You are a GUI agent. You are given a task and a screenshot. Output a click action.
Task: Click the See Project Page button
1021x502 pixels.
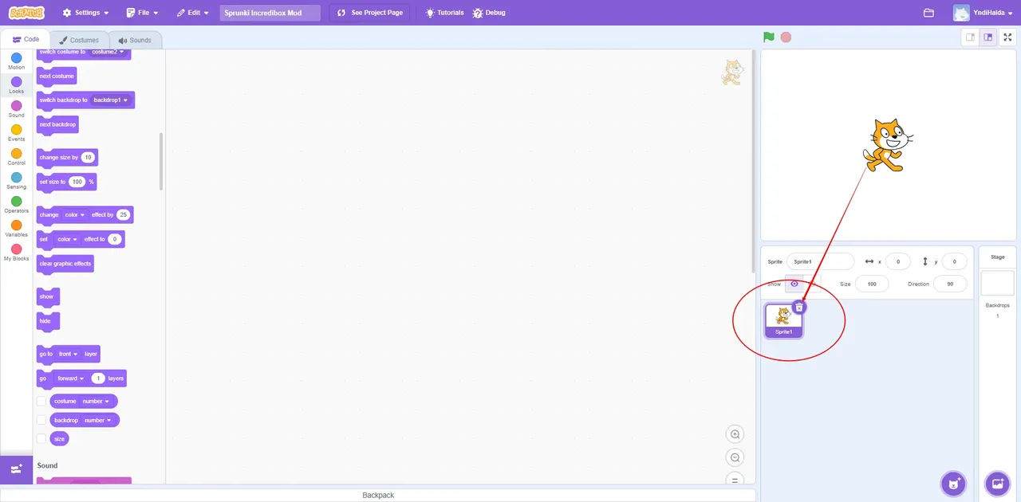coord(371,13)
